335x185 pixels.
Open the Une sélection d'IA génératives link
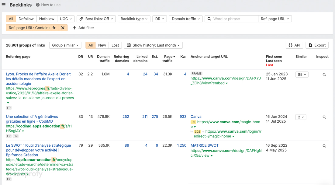point(32,119)
